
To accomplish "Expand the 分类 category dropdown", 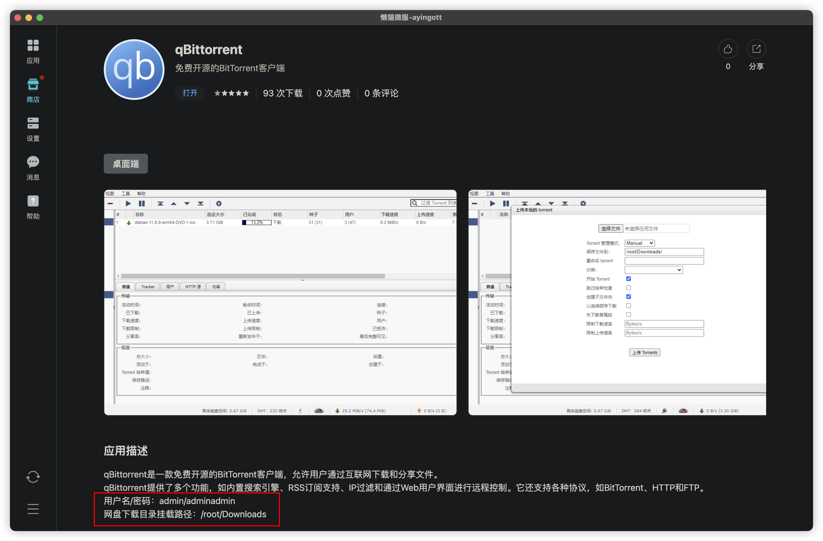I will click(654, 270).
